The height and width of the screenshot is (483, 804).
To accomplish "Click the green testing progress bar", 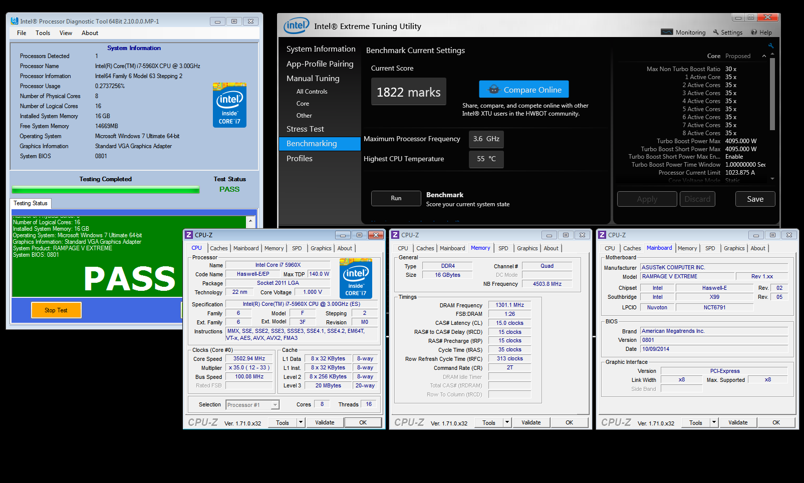I will click(x=106, y=190).
